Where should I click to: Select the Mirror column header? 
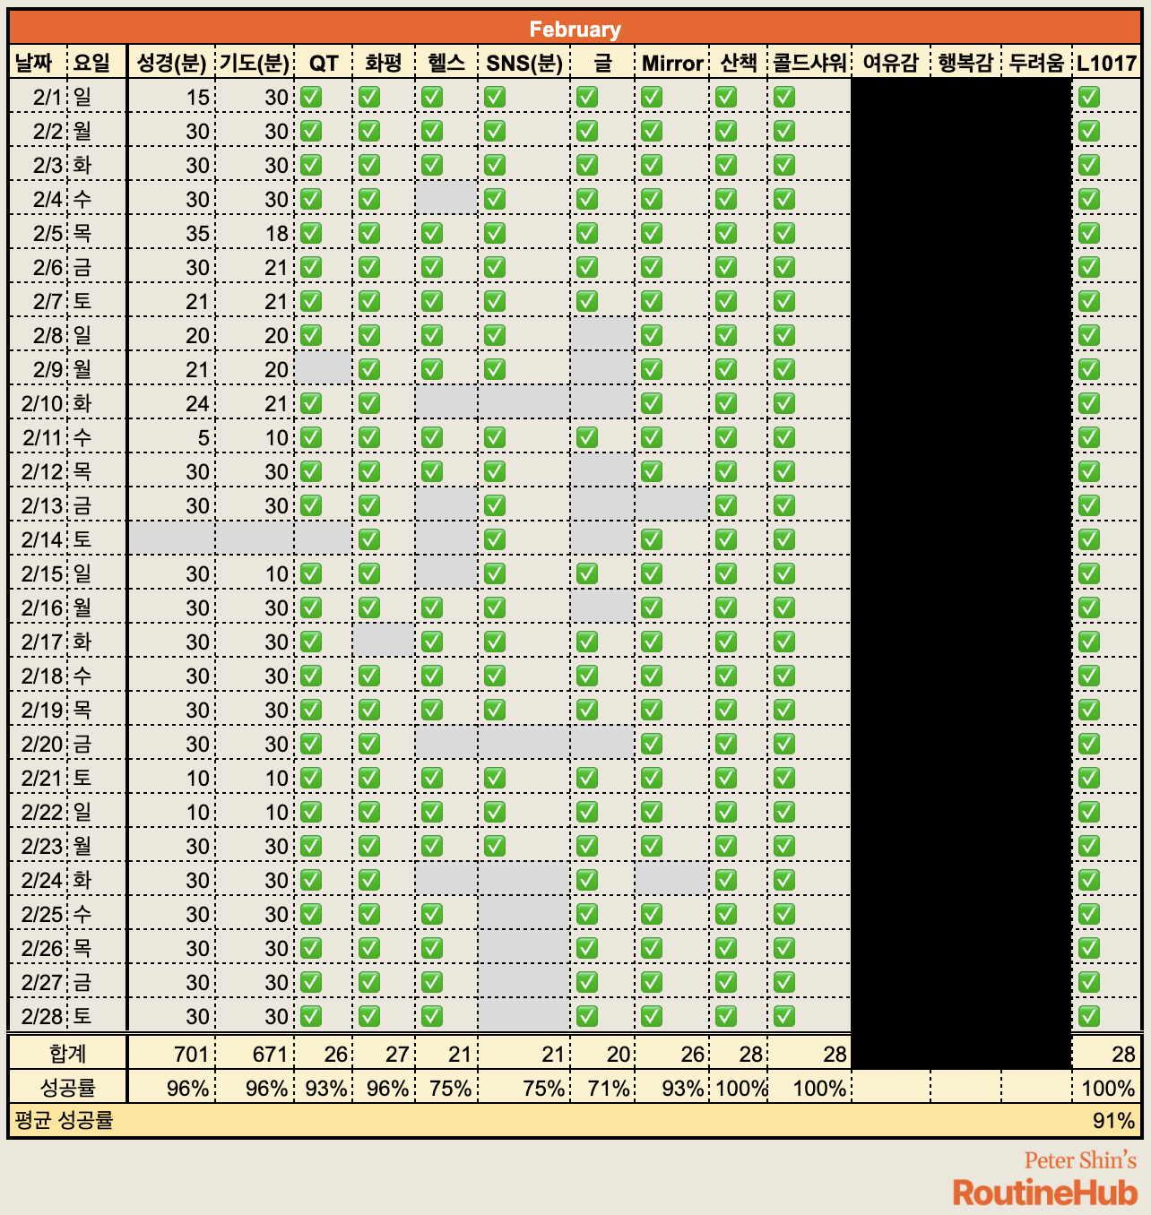tap(671, 63)
